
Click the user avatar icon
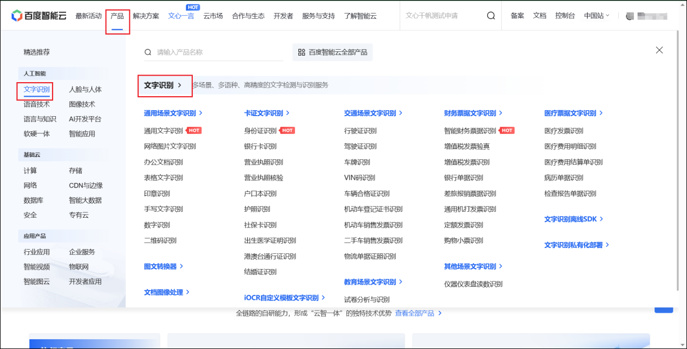click(629, 16)
